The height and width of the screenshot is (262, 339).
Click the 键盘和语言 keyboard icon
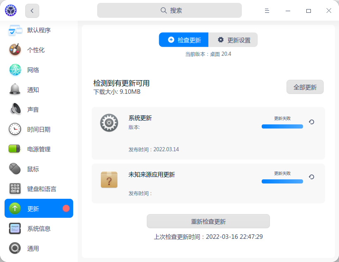click(x=15, y=188)
